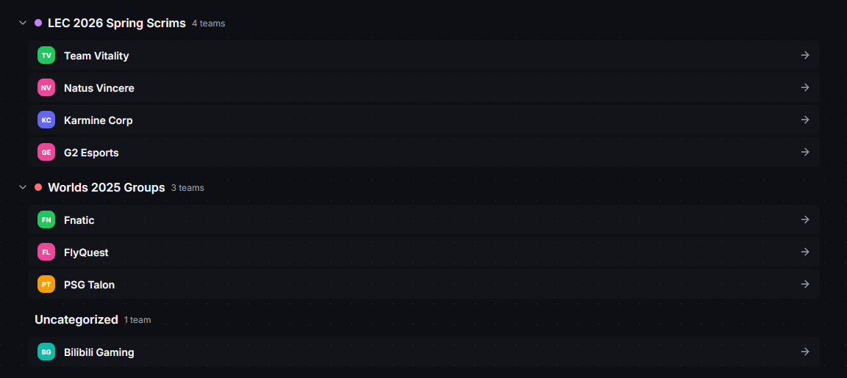Click the purple dot beside LEC 2026 Spring Scrims

tap(38, 23)
